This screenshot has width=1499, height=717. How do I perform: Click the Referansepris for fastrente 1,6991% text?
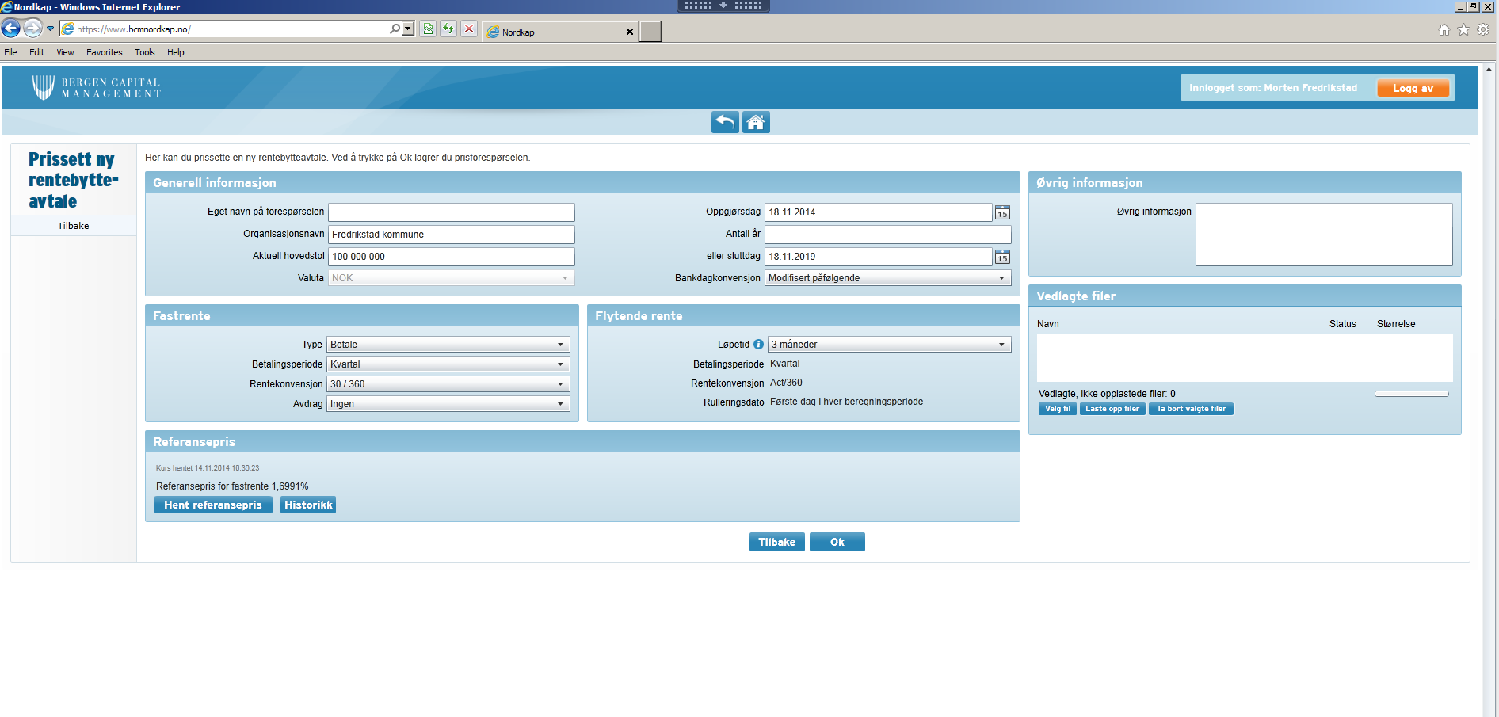point(232,486)
